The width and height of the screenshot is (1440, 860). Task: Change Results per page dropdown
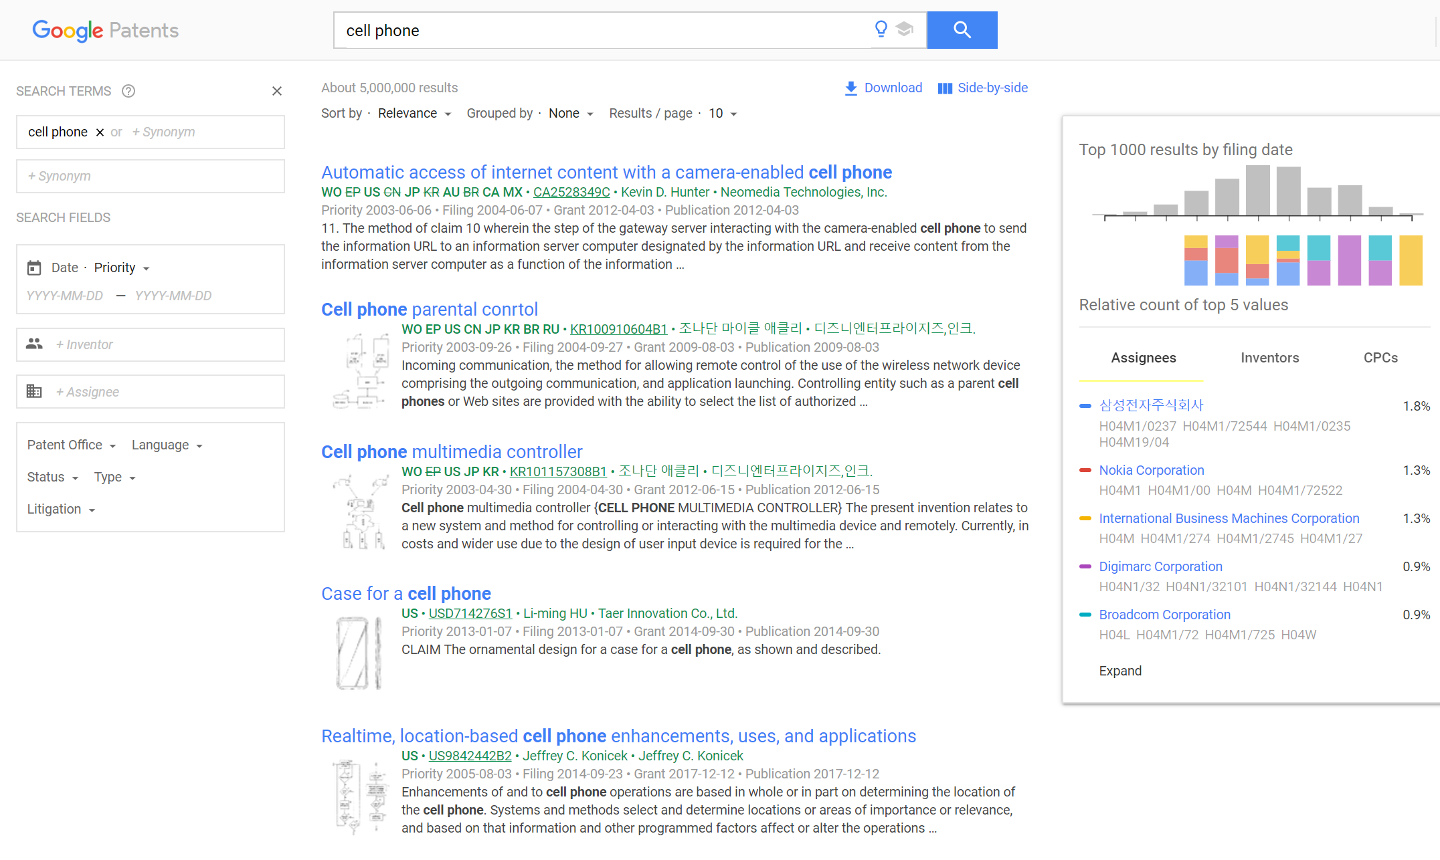[x=723, y=114]
